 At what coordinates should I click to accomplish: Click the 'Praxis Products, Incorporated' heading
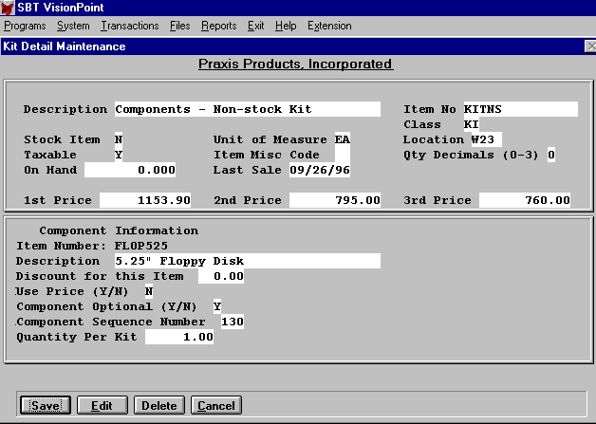(x=296, y=64)
